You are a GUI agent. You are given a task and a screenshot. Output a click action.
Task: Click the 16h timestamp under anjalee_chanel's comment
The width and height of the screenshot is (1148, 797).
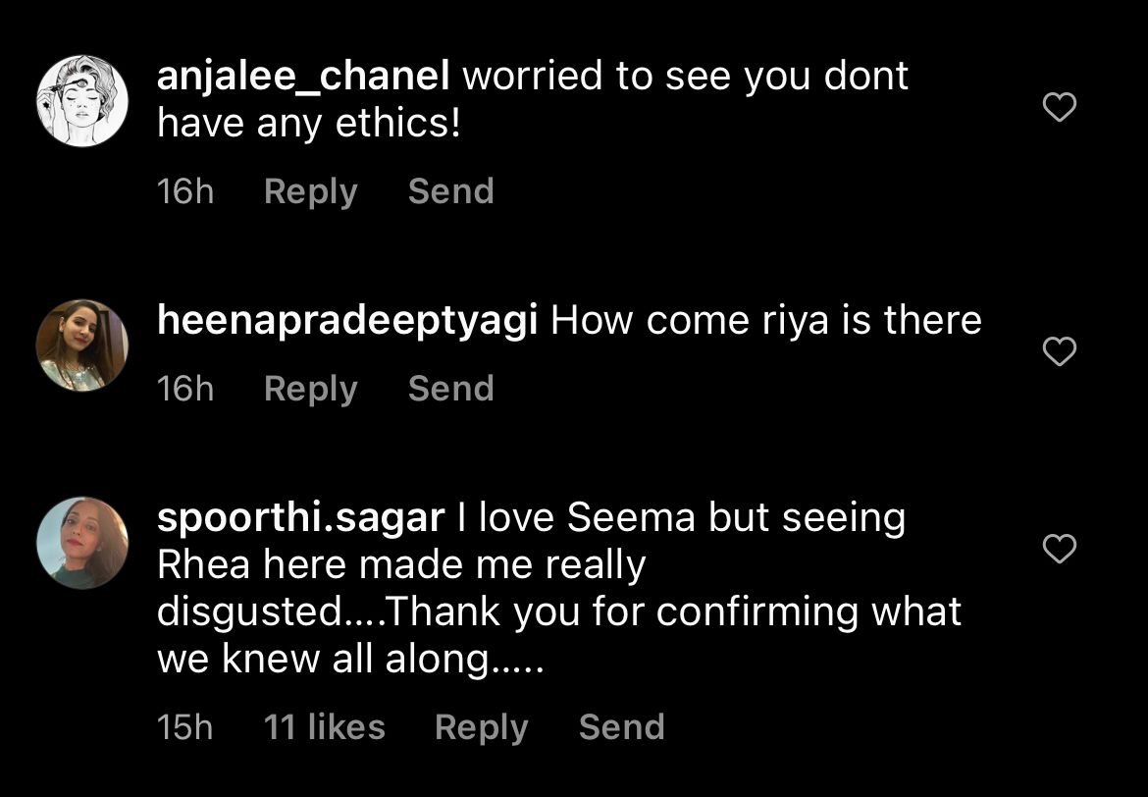point(184,191)
